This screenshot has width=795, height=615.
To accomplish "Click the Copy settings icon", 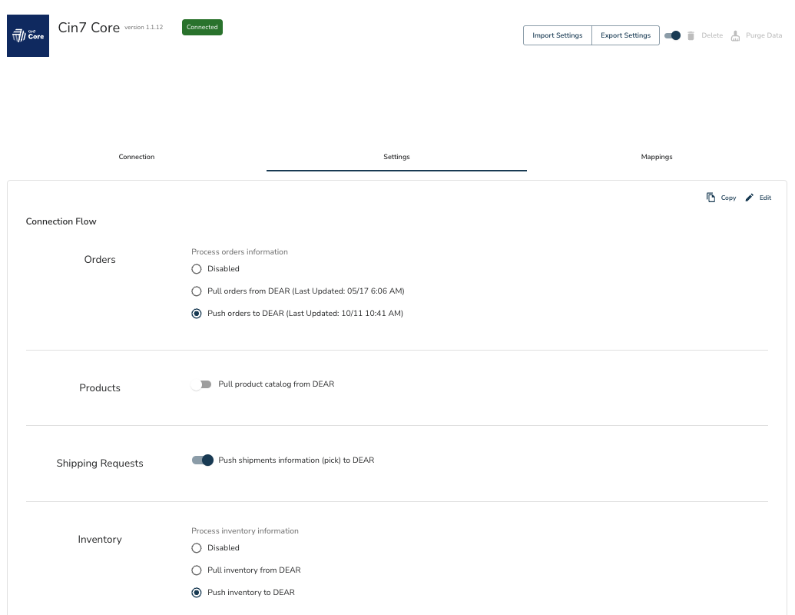I will coord(711,198).
